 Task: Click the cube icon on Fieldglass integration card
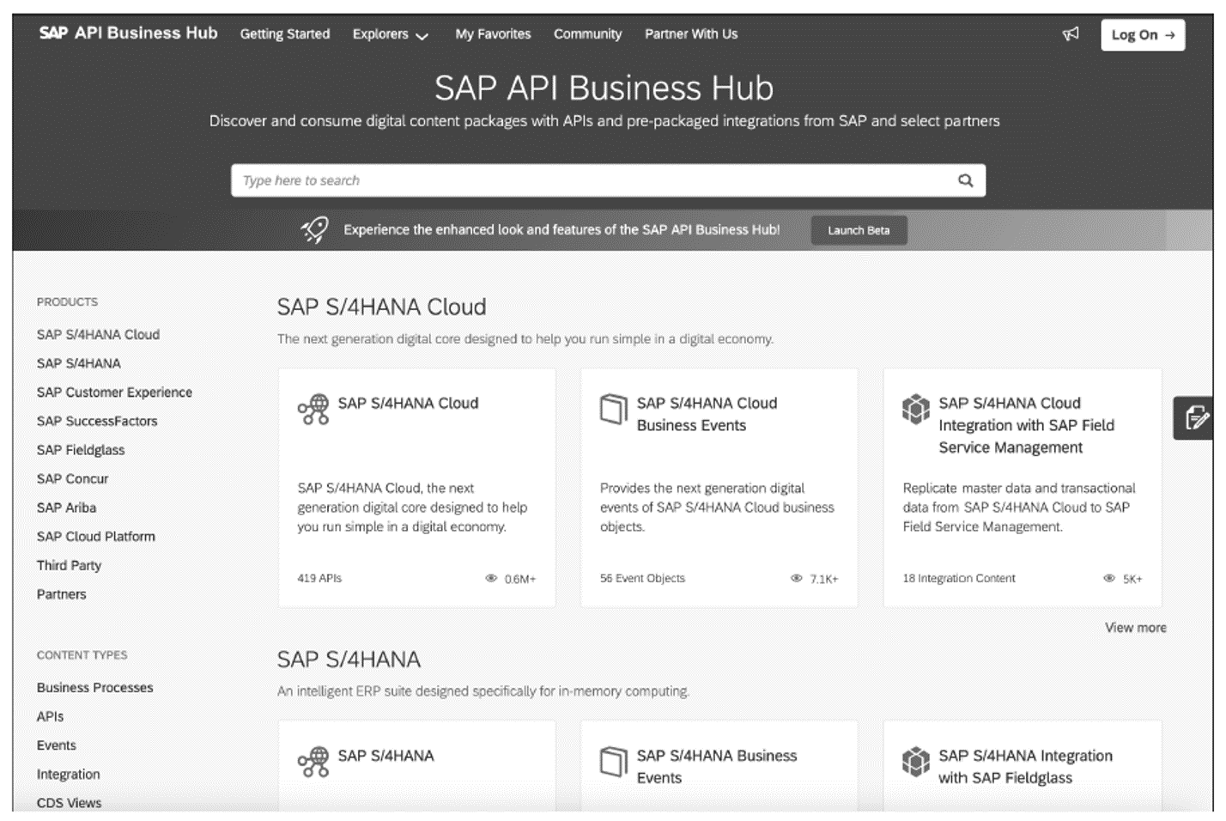[x=916, y=762]
